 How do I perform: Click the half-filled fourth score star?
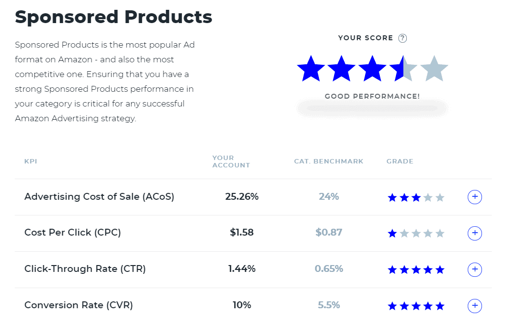[x=403, y=69]
